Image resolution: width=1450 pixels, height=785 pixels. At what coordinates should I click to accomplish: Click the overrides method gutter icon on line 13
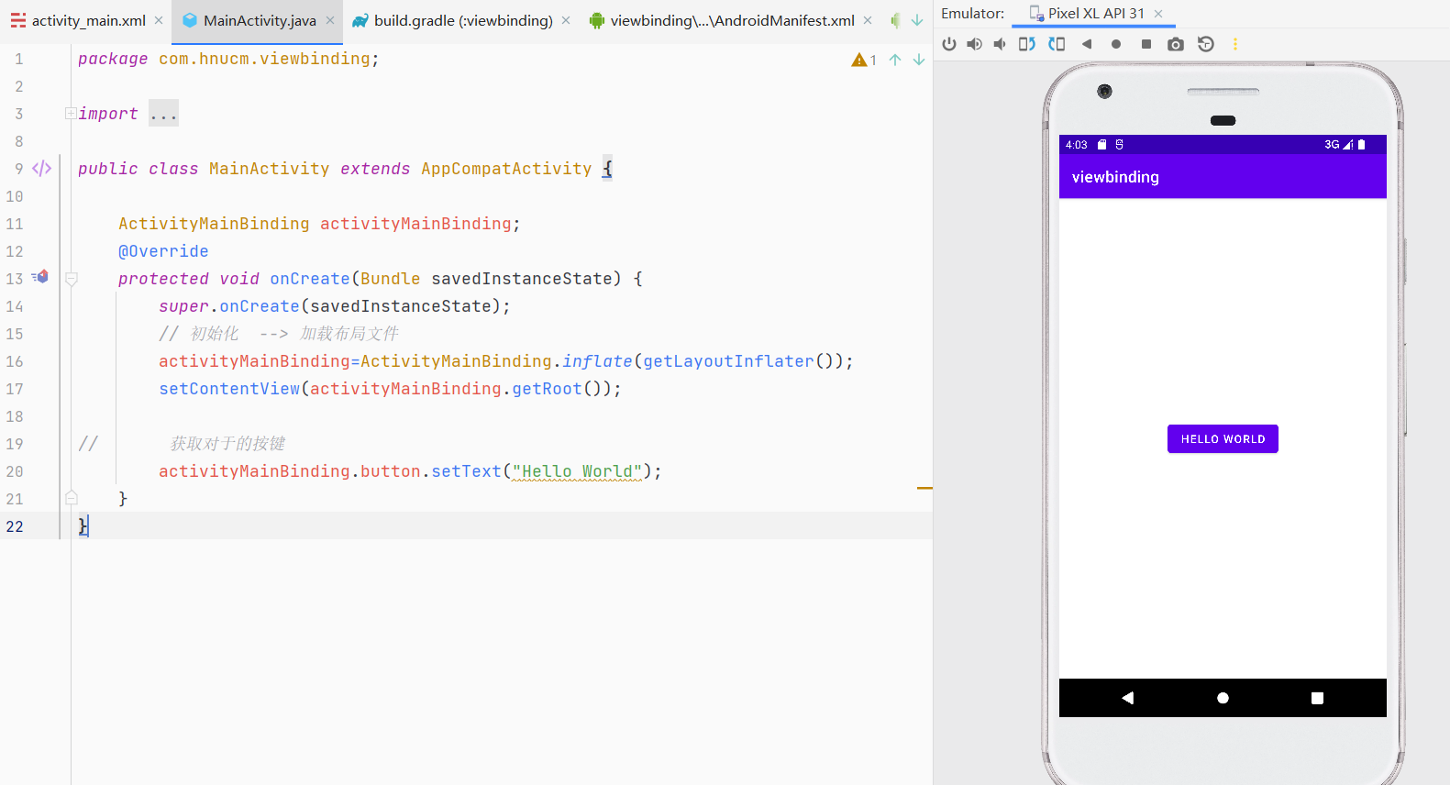pos(40,277)
